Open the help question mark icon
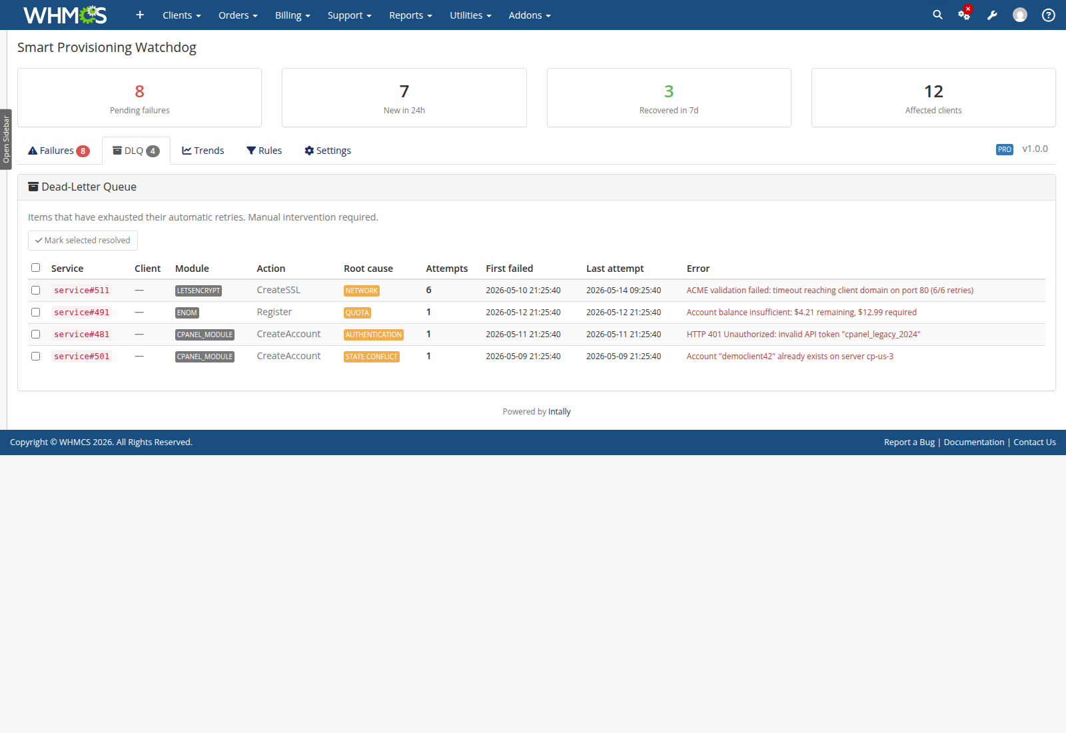The image size is (1066, 733). click(x=1049, y=15)
